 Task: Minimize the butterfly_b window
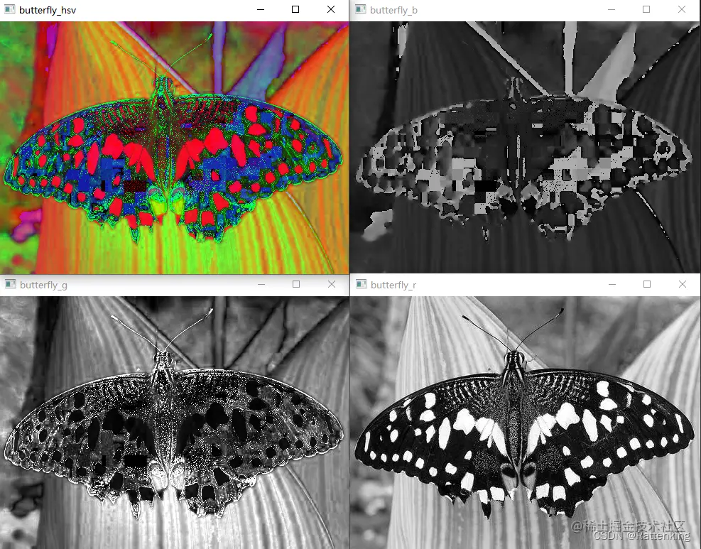coord(612,9)
